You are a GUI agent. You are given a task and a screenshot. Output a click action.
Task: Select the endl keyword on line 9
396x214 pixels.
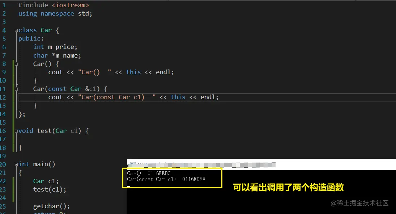[x=164, y=72]
